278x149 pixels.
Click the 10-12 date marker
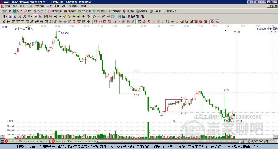point(273,32)
